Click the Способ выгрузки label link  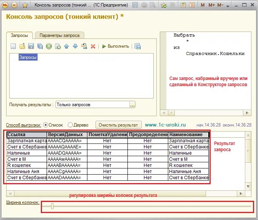[x=23, y=125]
